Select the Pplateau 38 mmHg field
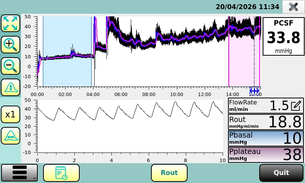Viewport: 305px width, 183px height. point(266,155)
